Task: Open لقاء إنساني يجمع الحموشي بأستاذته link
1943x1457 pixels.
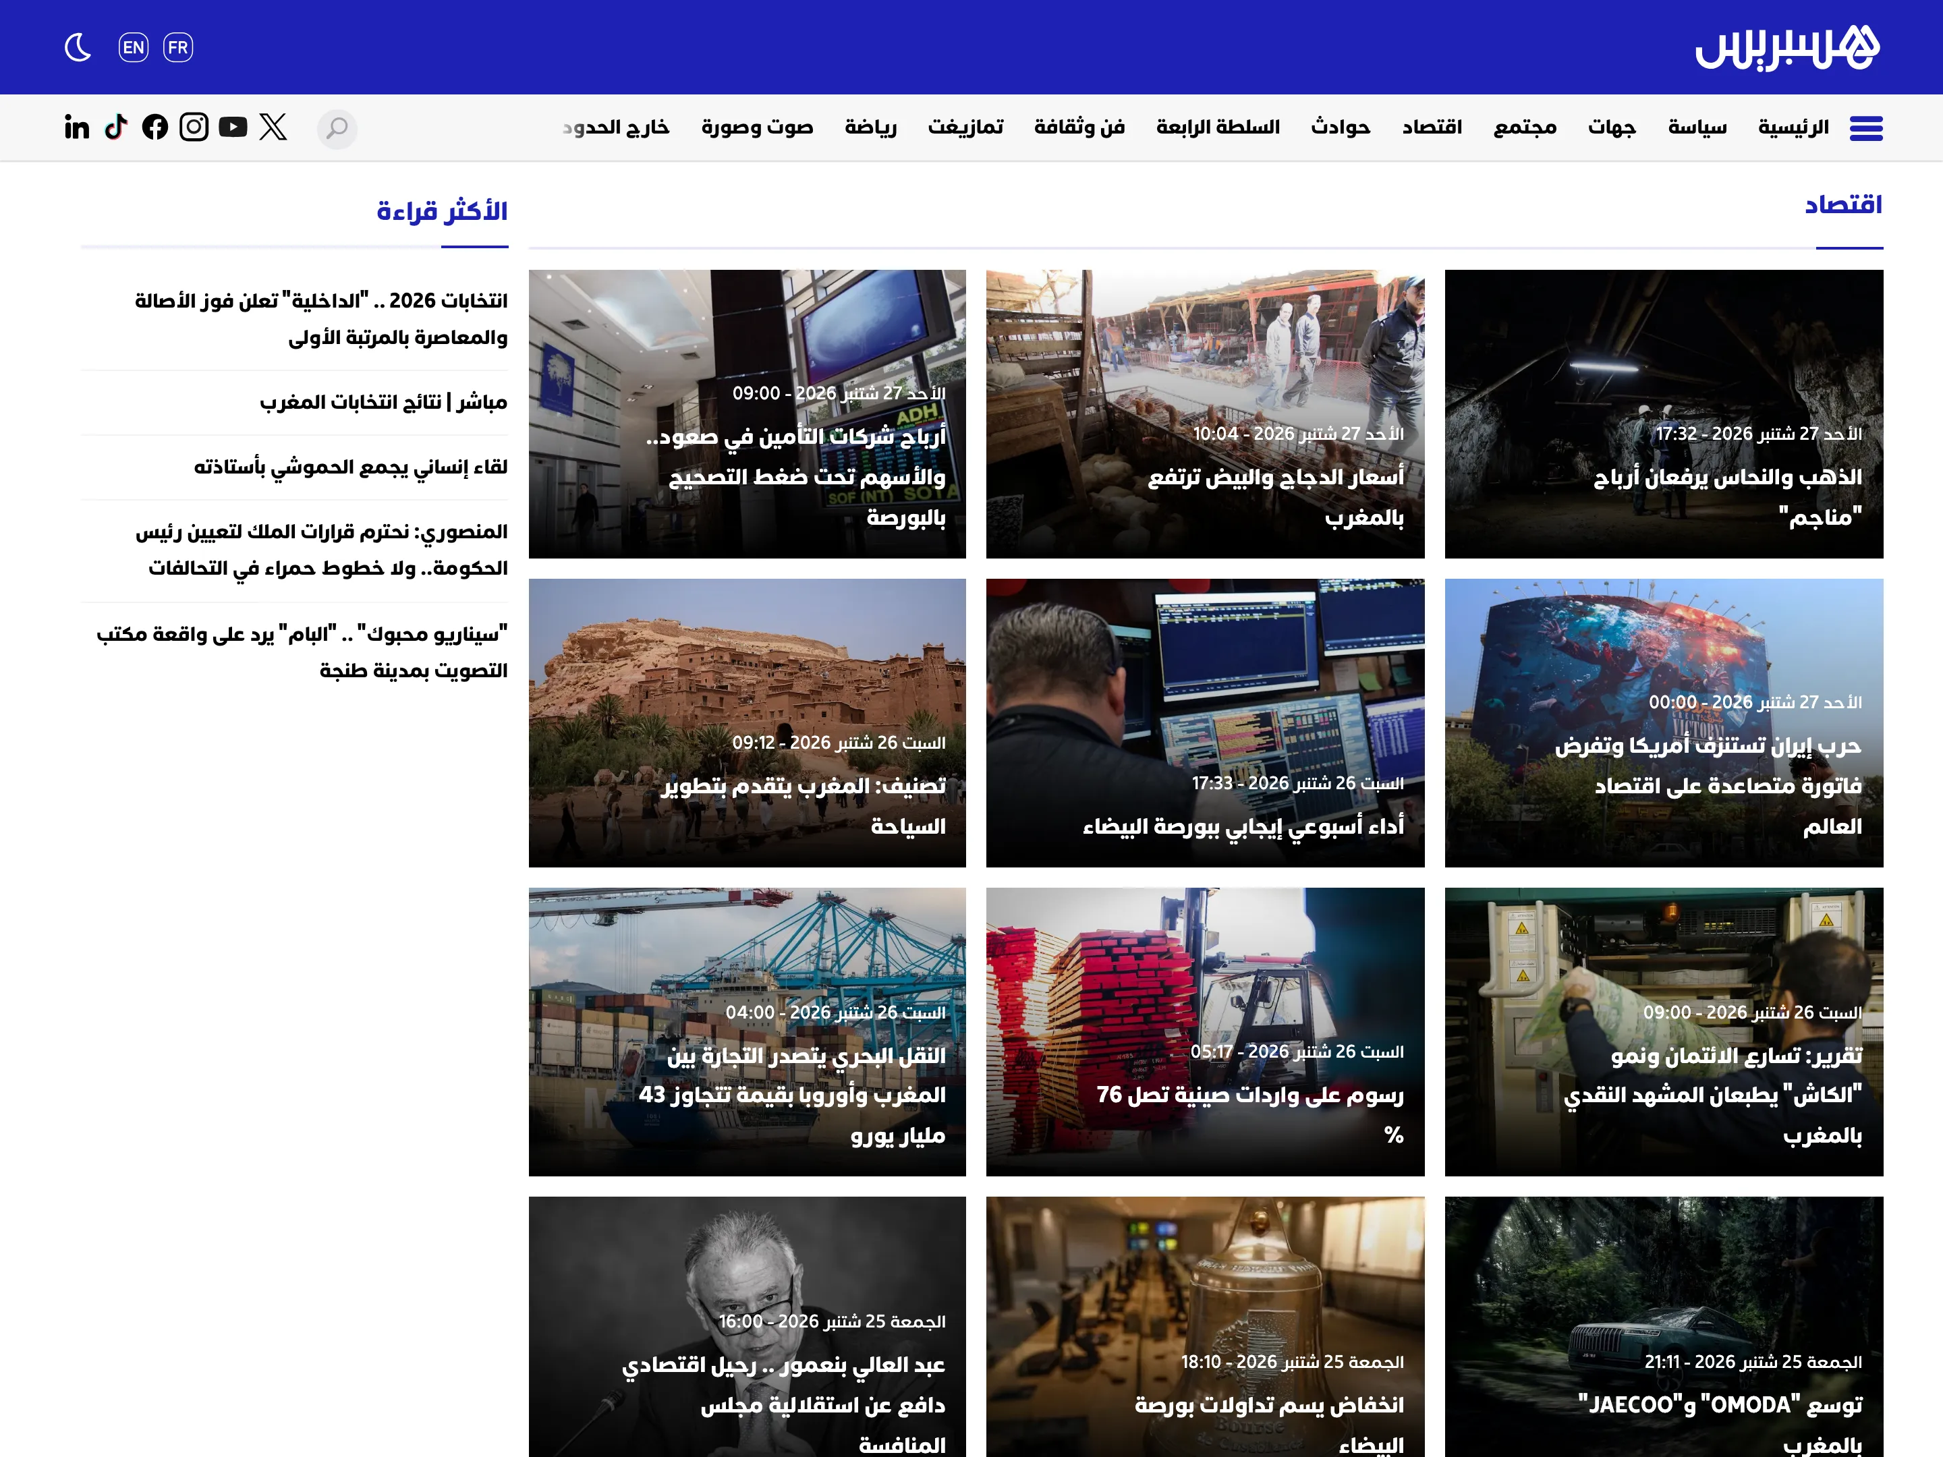Action: pos(350,467)
